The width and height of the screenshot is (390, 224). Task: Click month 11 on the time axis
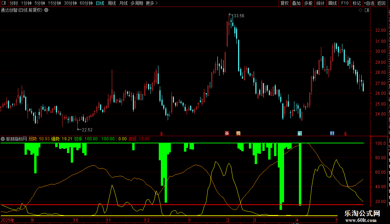point(108,220)
